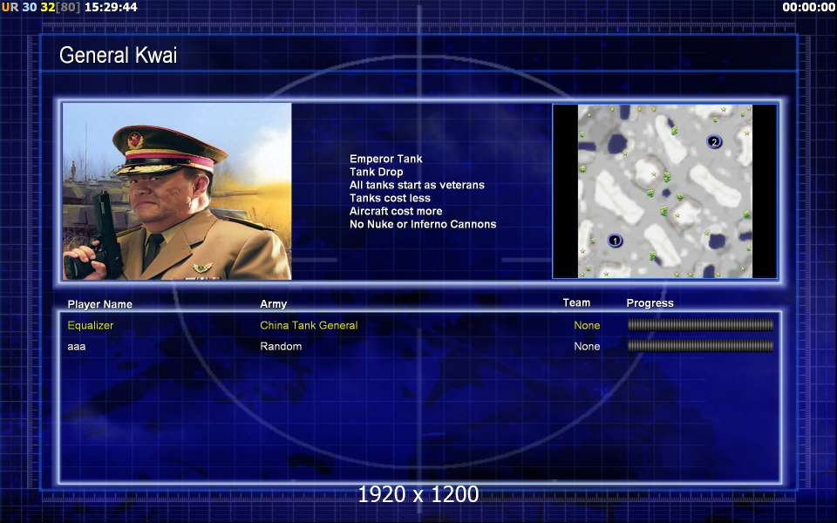
Task: Click the Aircraft cost more line
Action: (396, 211)
